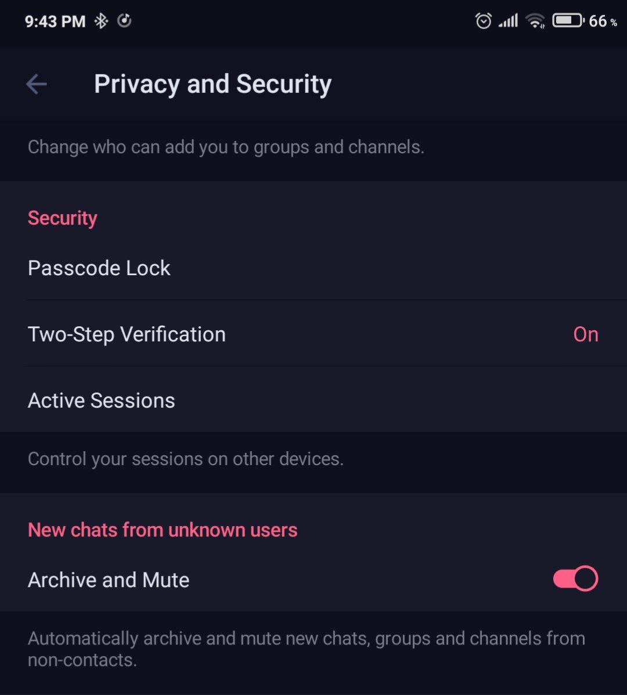Tap the Privacy and Security title
Screen dimensions: 627x695
coord(212,84)
